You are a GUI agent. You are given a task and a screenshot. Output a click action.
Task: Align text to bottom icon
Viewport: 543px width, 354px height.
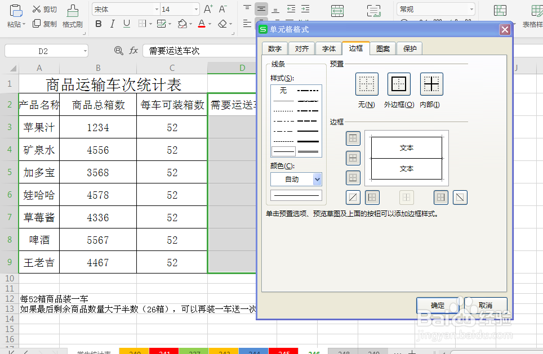point(275,9)
